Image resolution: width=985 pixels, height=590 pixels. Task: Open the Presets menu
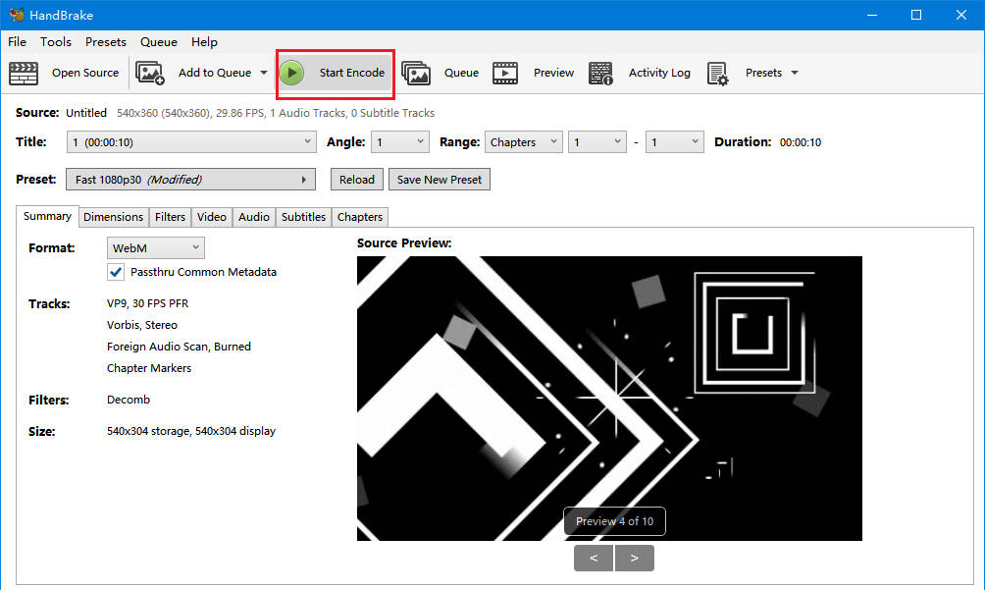click(106, 42)
